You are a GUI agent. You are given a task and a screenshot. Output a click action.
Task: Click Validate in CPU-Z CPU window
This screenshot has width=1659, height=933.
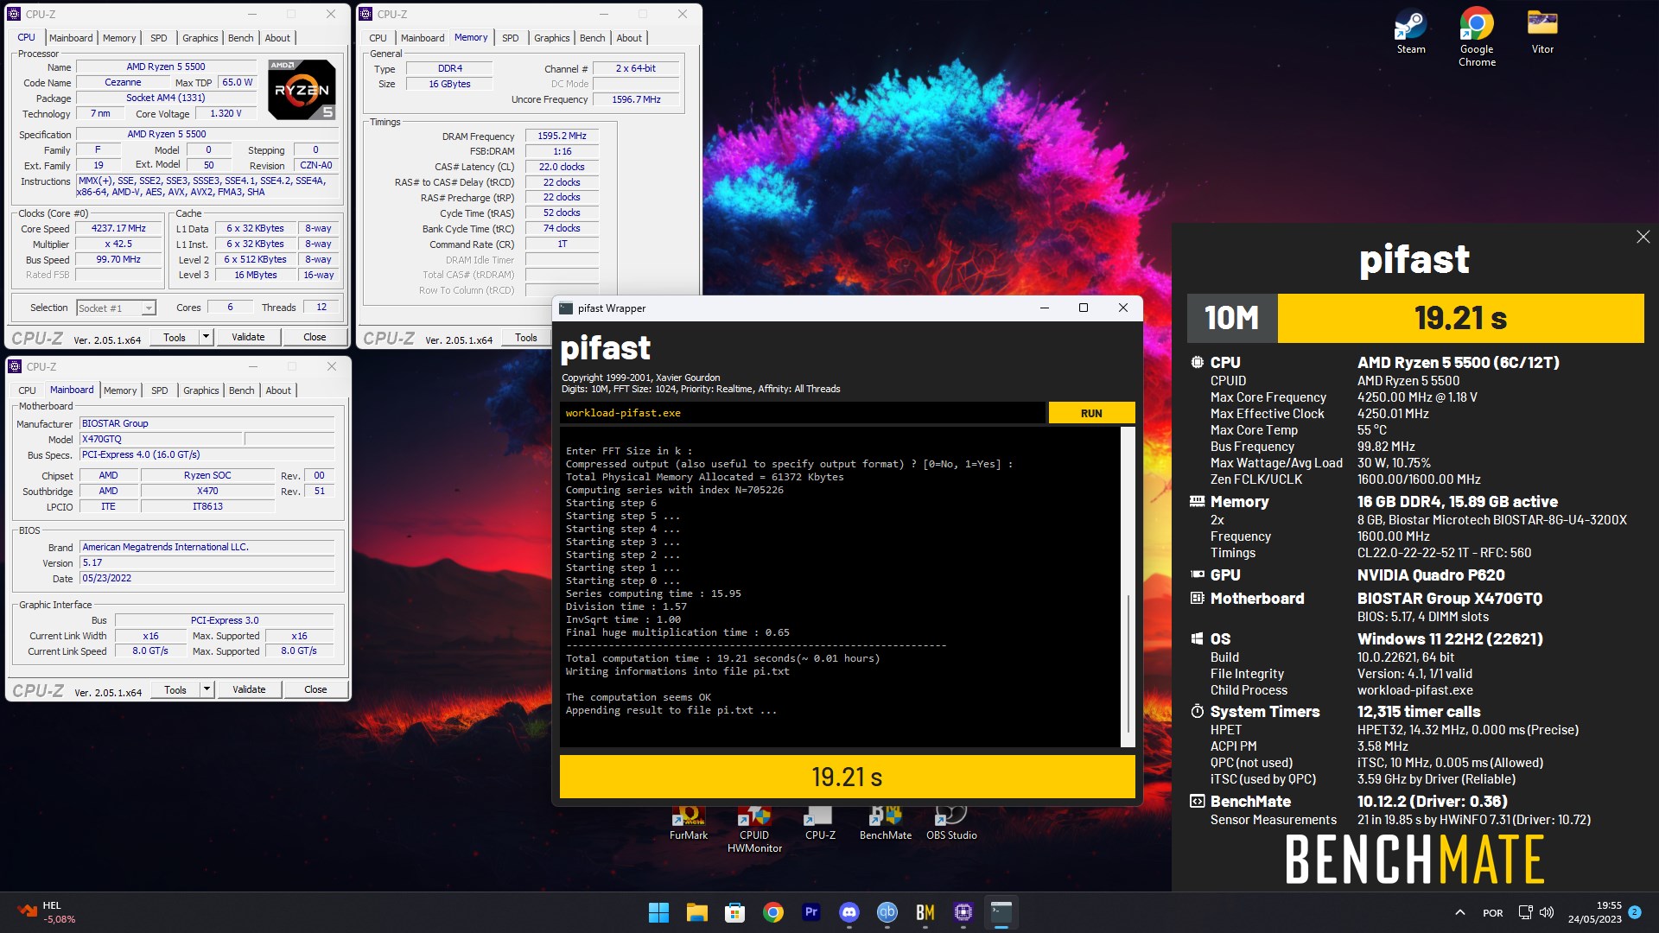[248, 337]
